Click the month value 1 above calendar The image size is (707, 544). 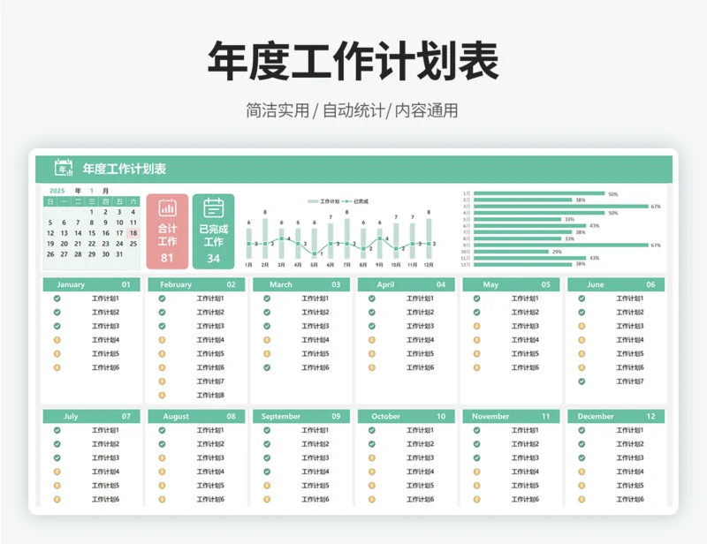point(92,191)
